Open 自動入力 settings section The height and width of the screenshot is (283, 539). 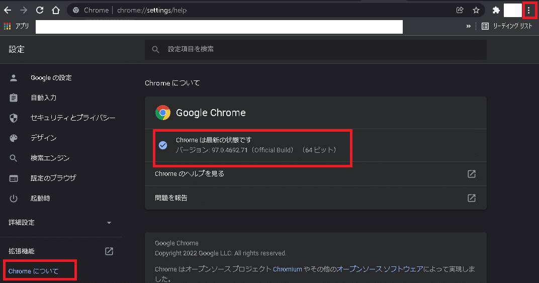(44, 98)
